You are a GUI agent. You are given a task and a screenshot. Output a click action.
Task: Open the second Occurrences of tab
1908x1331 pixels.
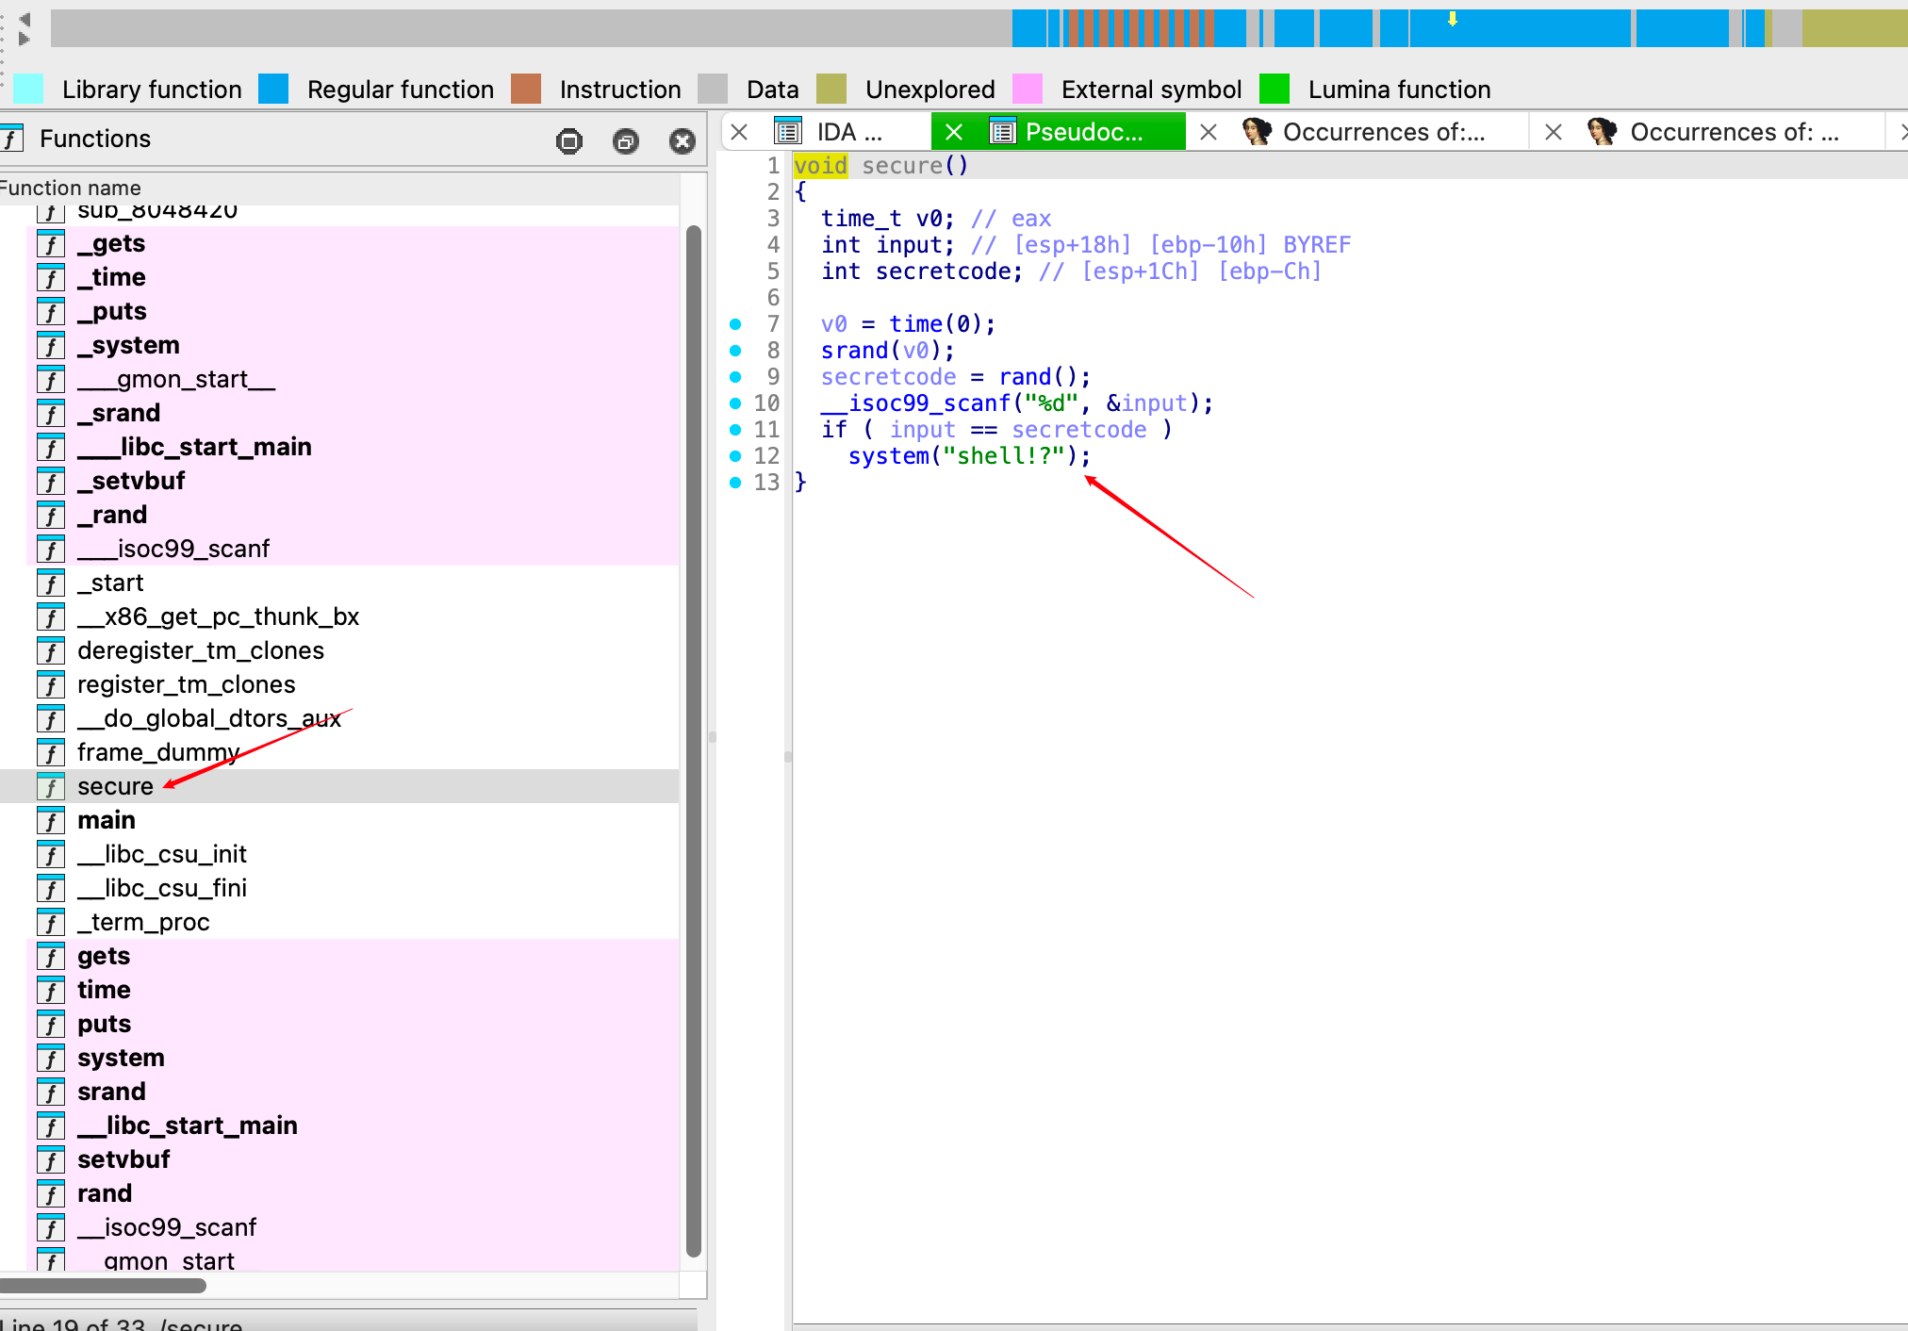pos(1733,132)
